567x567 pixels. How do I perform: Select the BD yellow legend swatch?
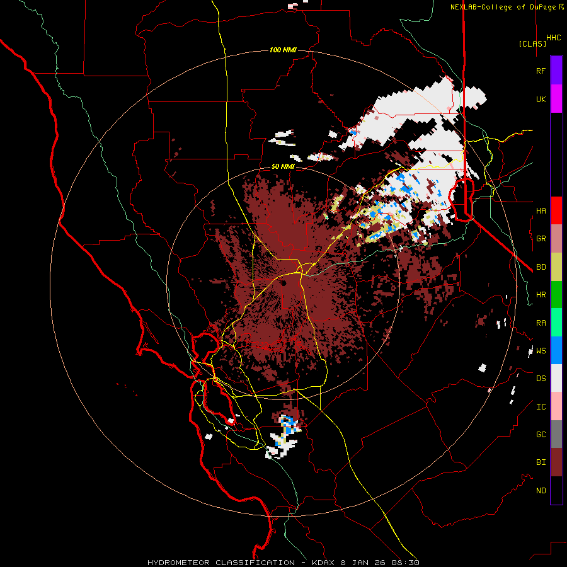556,266
